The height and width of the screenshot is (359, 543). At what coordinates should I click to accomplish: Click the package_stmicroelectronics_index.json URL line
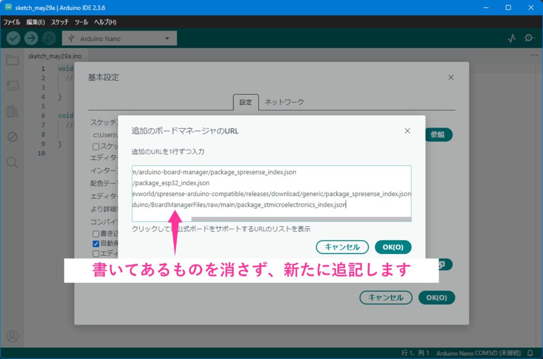[x=239, y=205]
